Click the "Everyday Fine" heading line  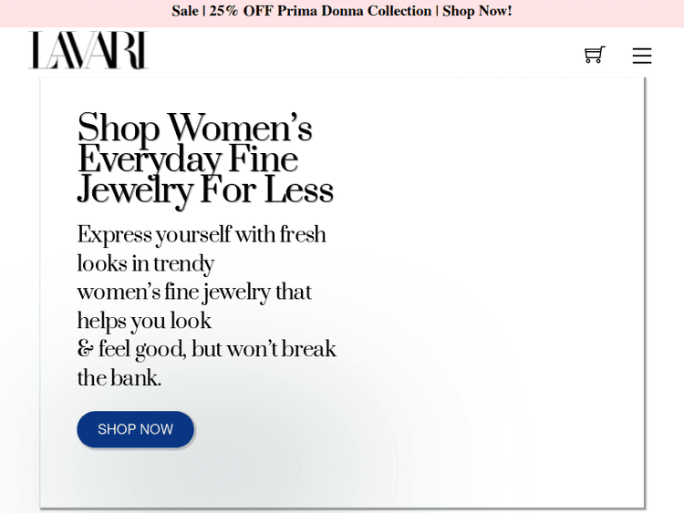[x=188, y=160]
